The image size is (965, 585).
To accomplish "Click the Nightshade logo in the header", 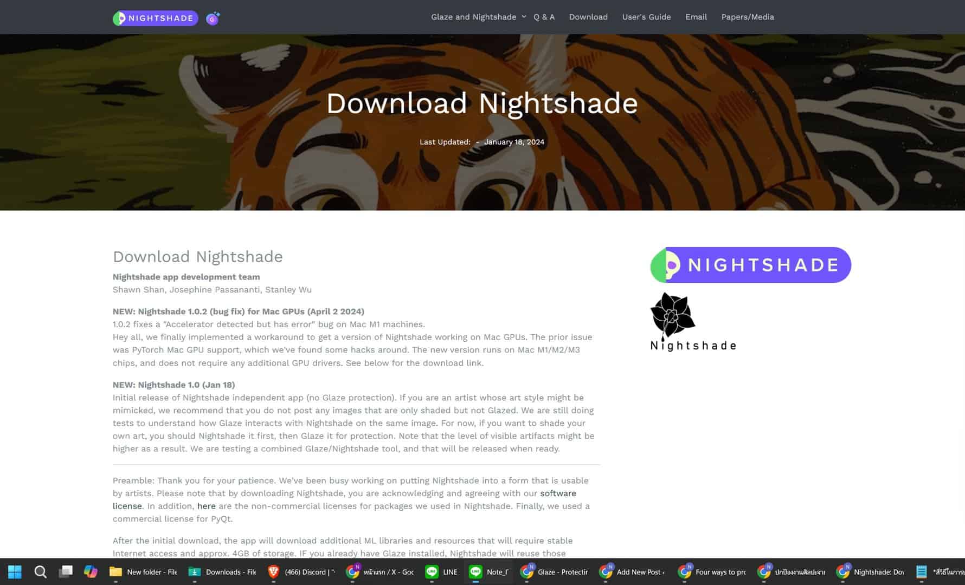I will (155, 18).
